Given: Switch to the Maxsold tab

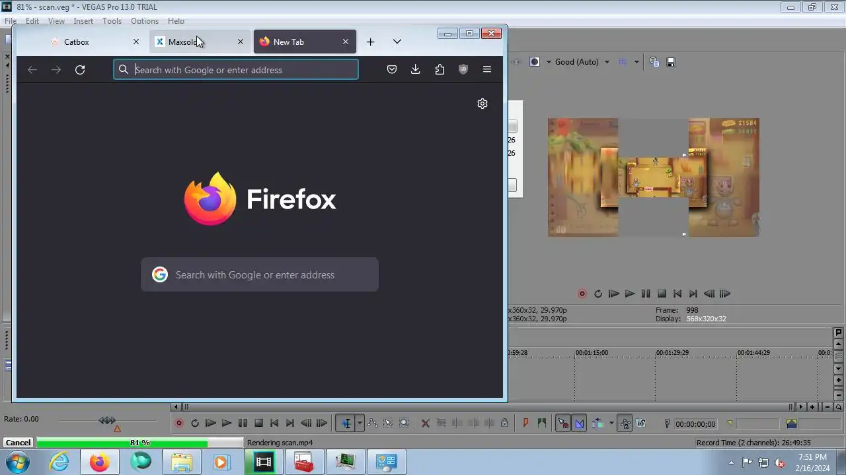Looking at the screenshot, I should point(200,42).
